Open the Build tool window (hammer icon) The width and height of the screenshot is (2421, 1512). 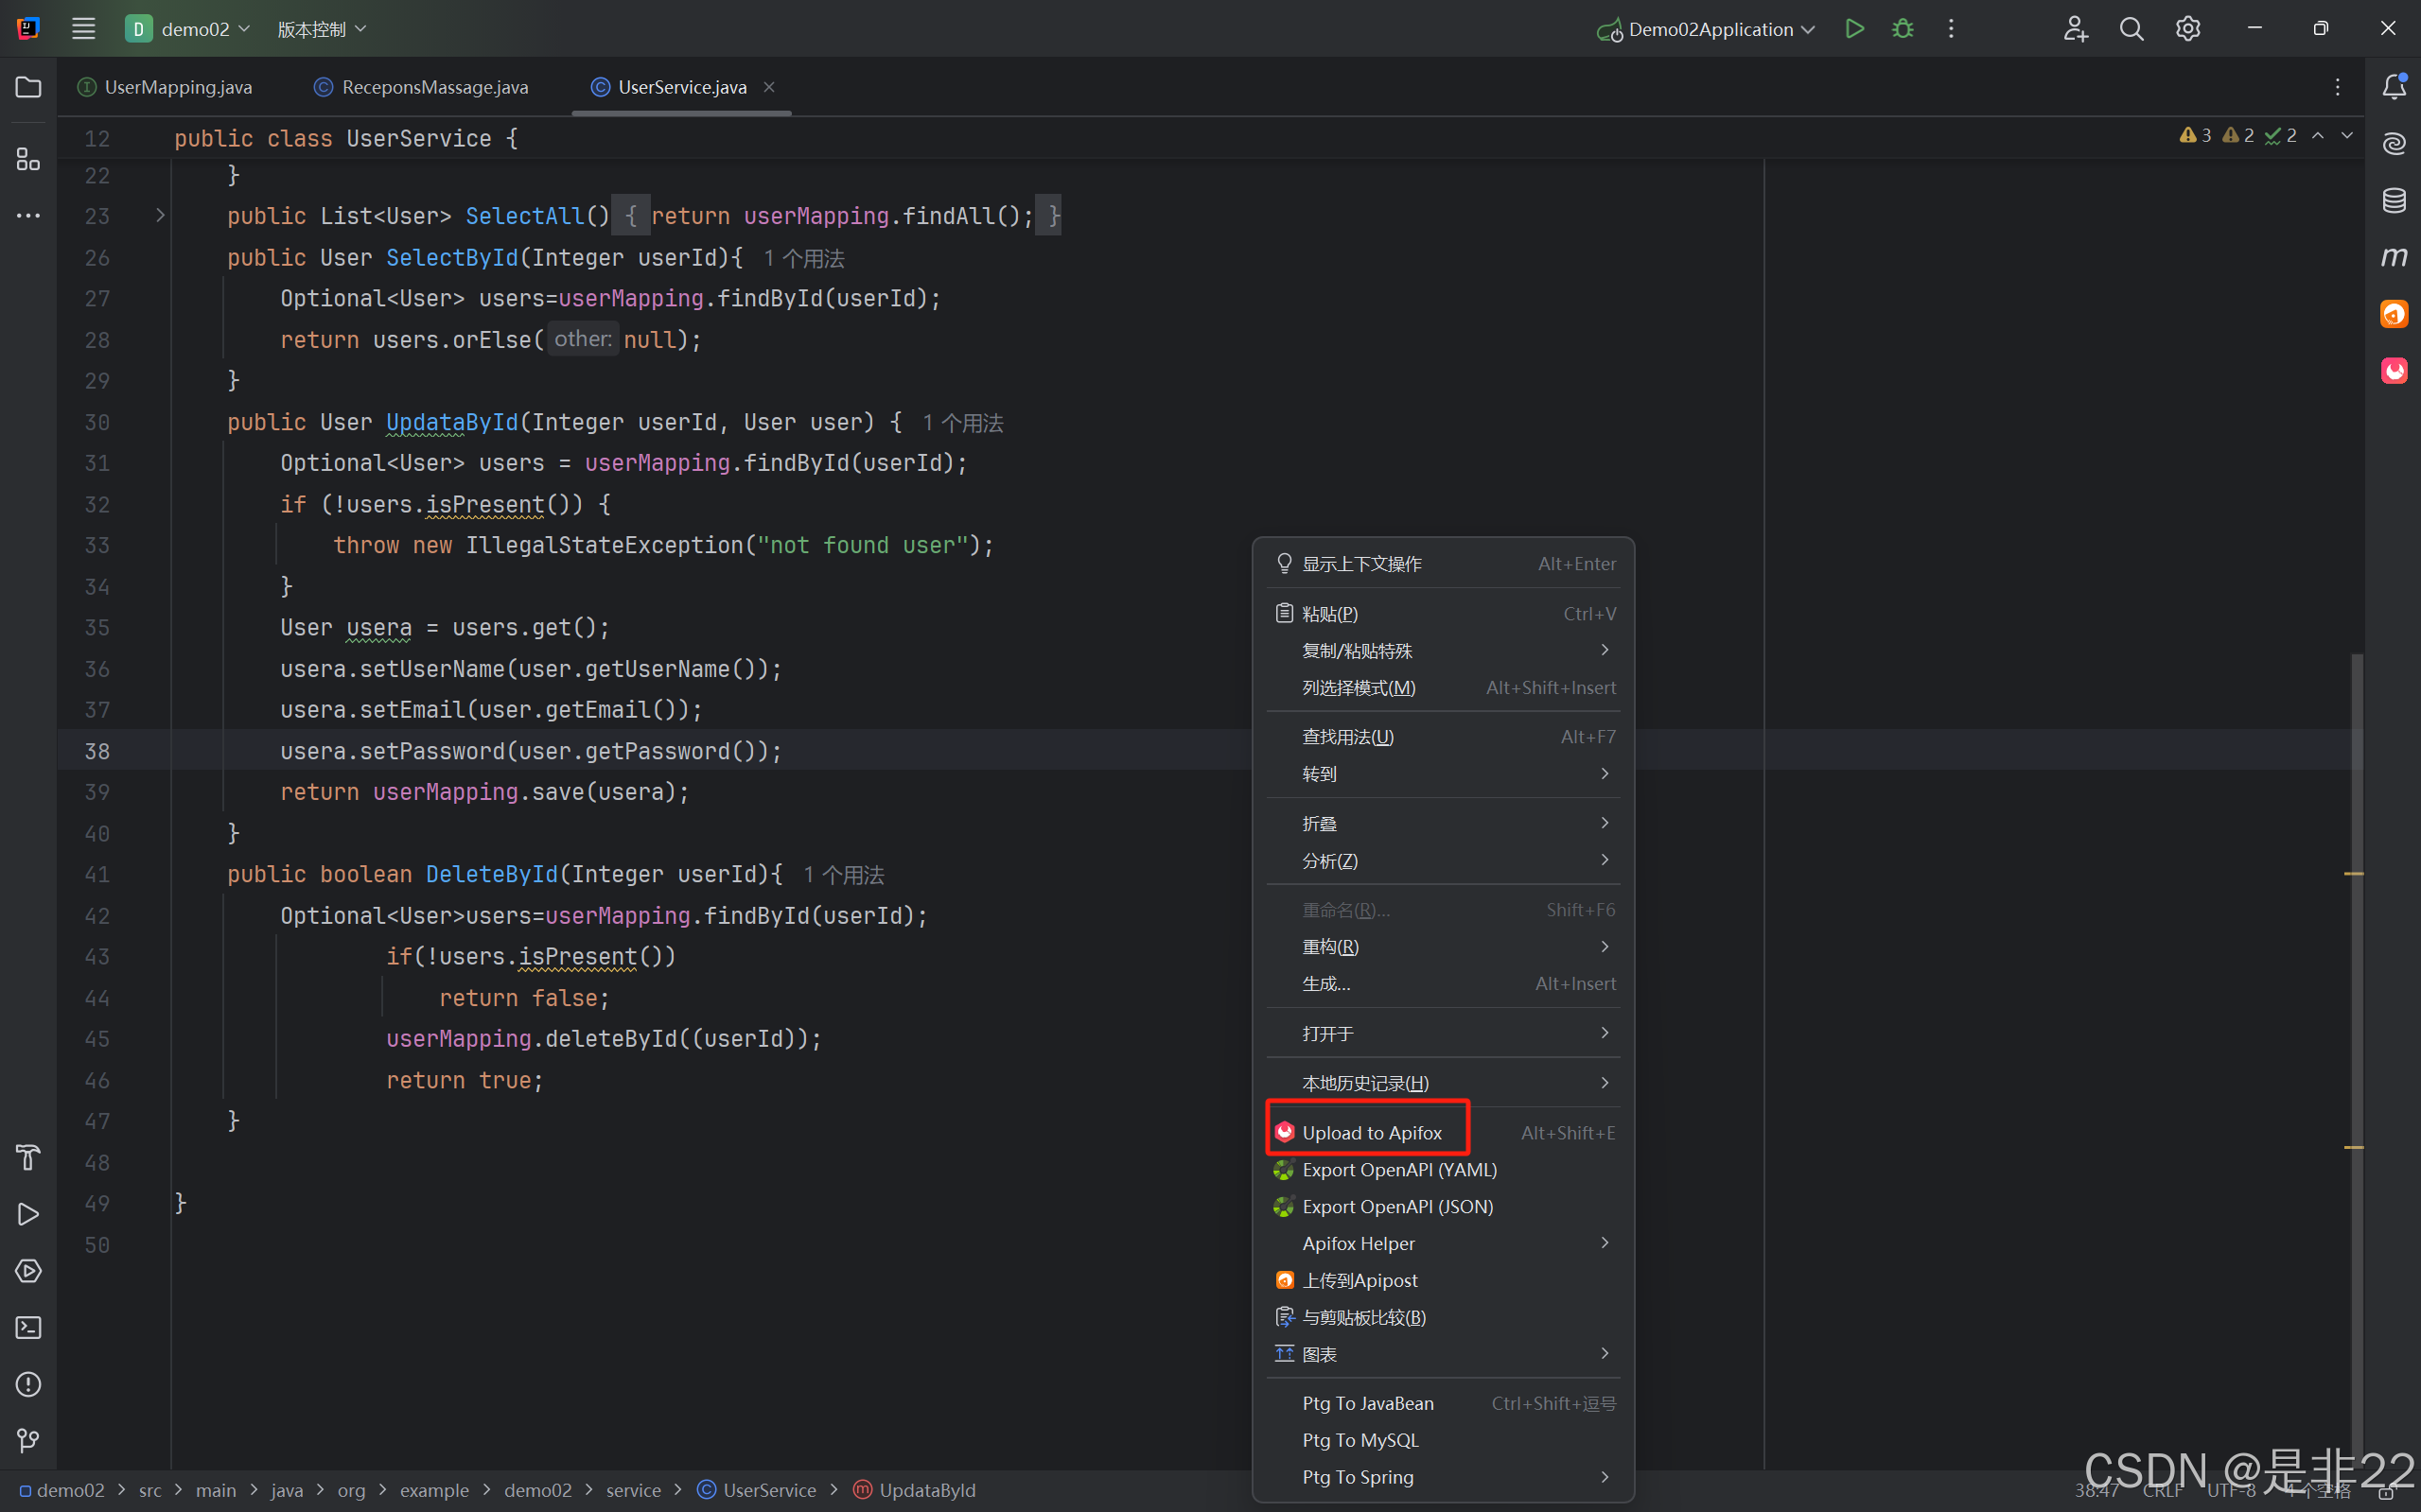click(x=27, y=1157)
